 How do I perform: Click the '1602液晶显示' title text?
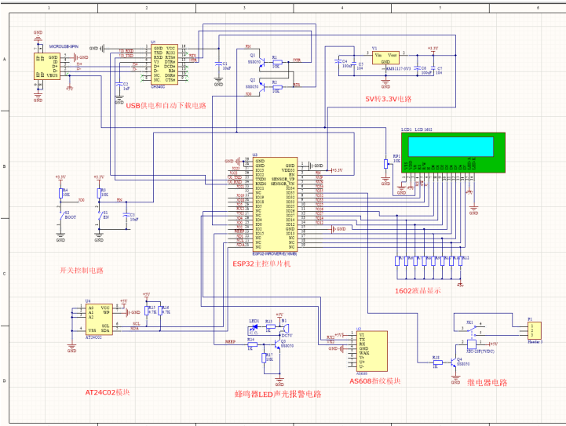point(418,290)
